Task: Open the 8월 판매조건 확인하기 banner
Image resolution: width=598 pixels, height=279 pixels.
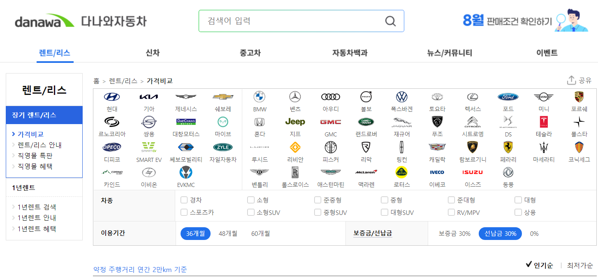Action: [x=524, y=20]
